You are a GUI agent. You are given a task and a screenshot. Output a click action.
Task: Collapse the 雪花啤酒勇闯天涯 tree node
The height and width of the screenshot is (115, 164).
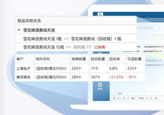[19, 30]
